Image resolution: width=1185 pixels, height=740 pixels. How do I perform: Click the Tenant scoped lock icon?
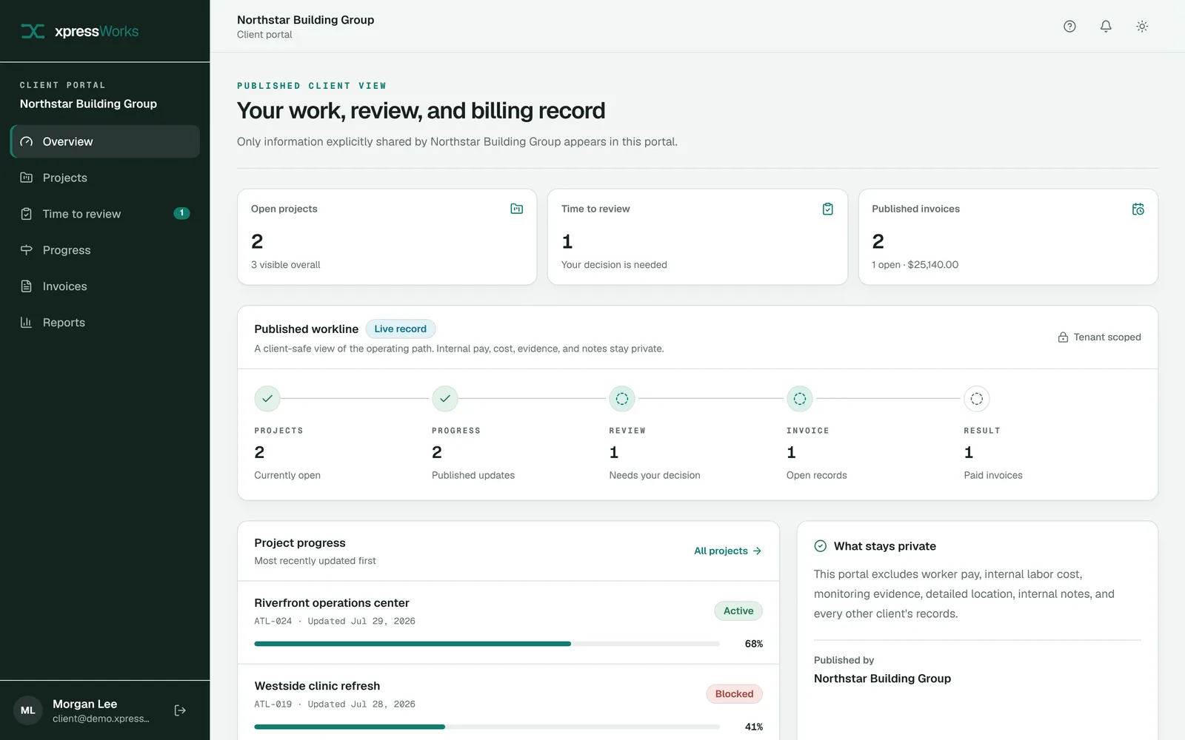[x=1063, y=337]
